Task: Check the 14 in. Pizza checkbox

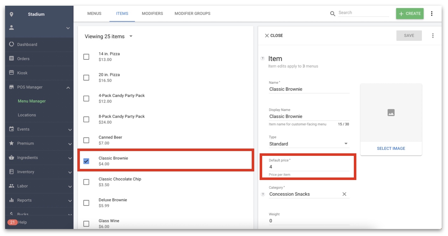Action: 86,57
